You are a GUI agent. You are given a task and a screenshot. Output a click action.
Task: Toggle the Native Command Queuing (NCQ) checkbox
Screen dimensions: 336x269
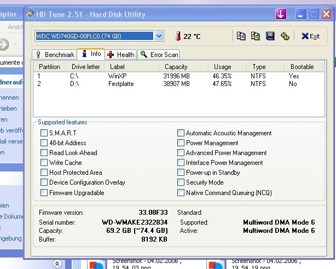181,192
